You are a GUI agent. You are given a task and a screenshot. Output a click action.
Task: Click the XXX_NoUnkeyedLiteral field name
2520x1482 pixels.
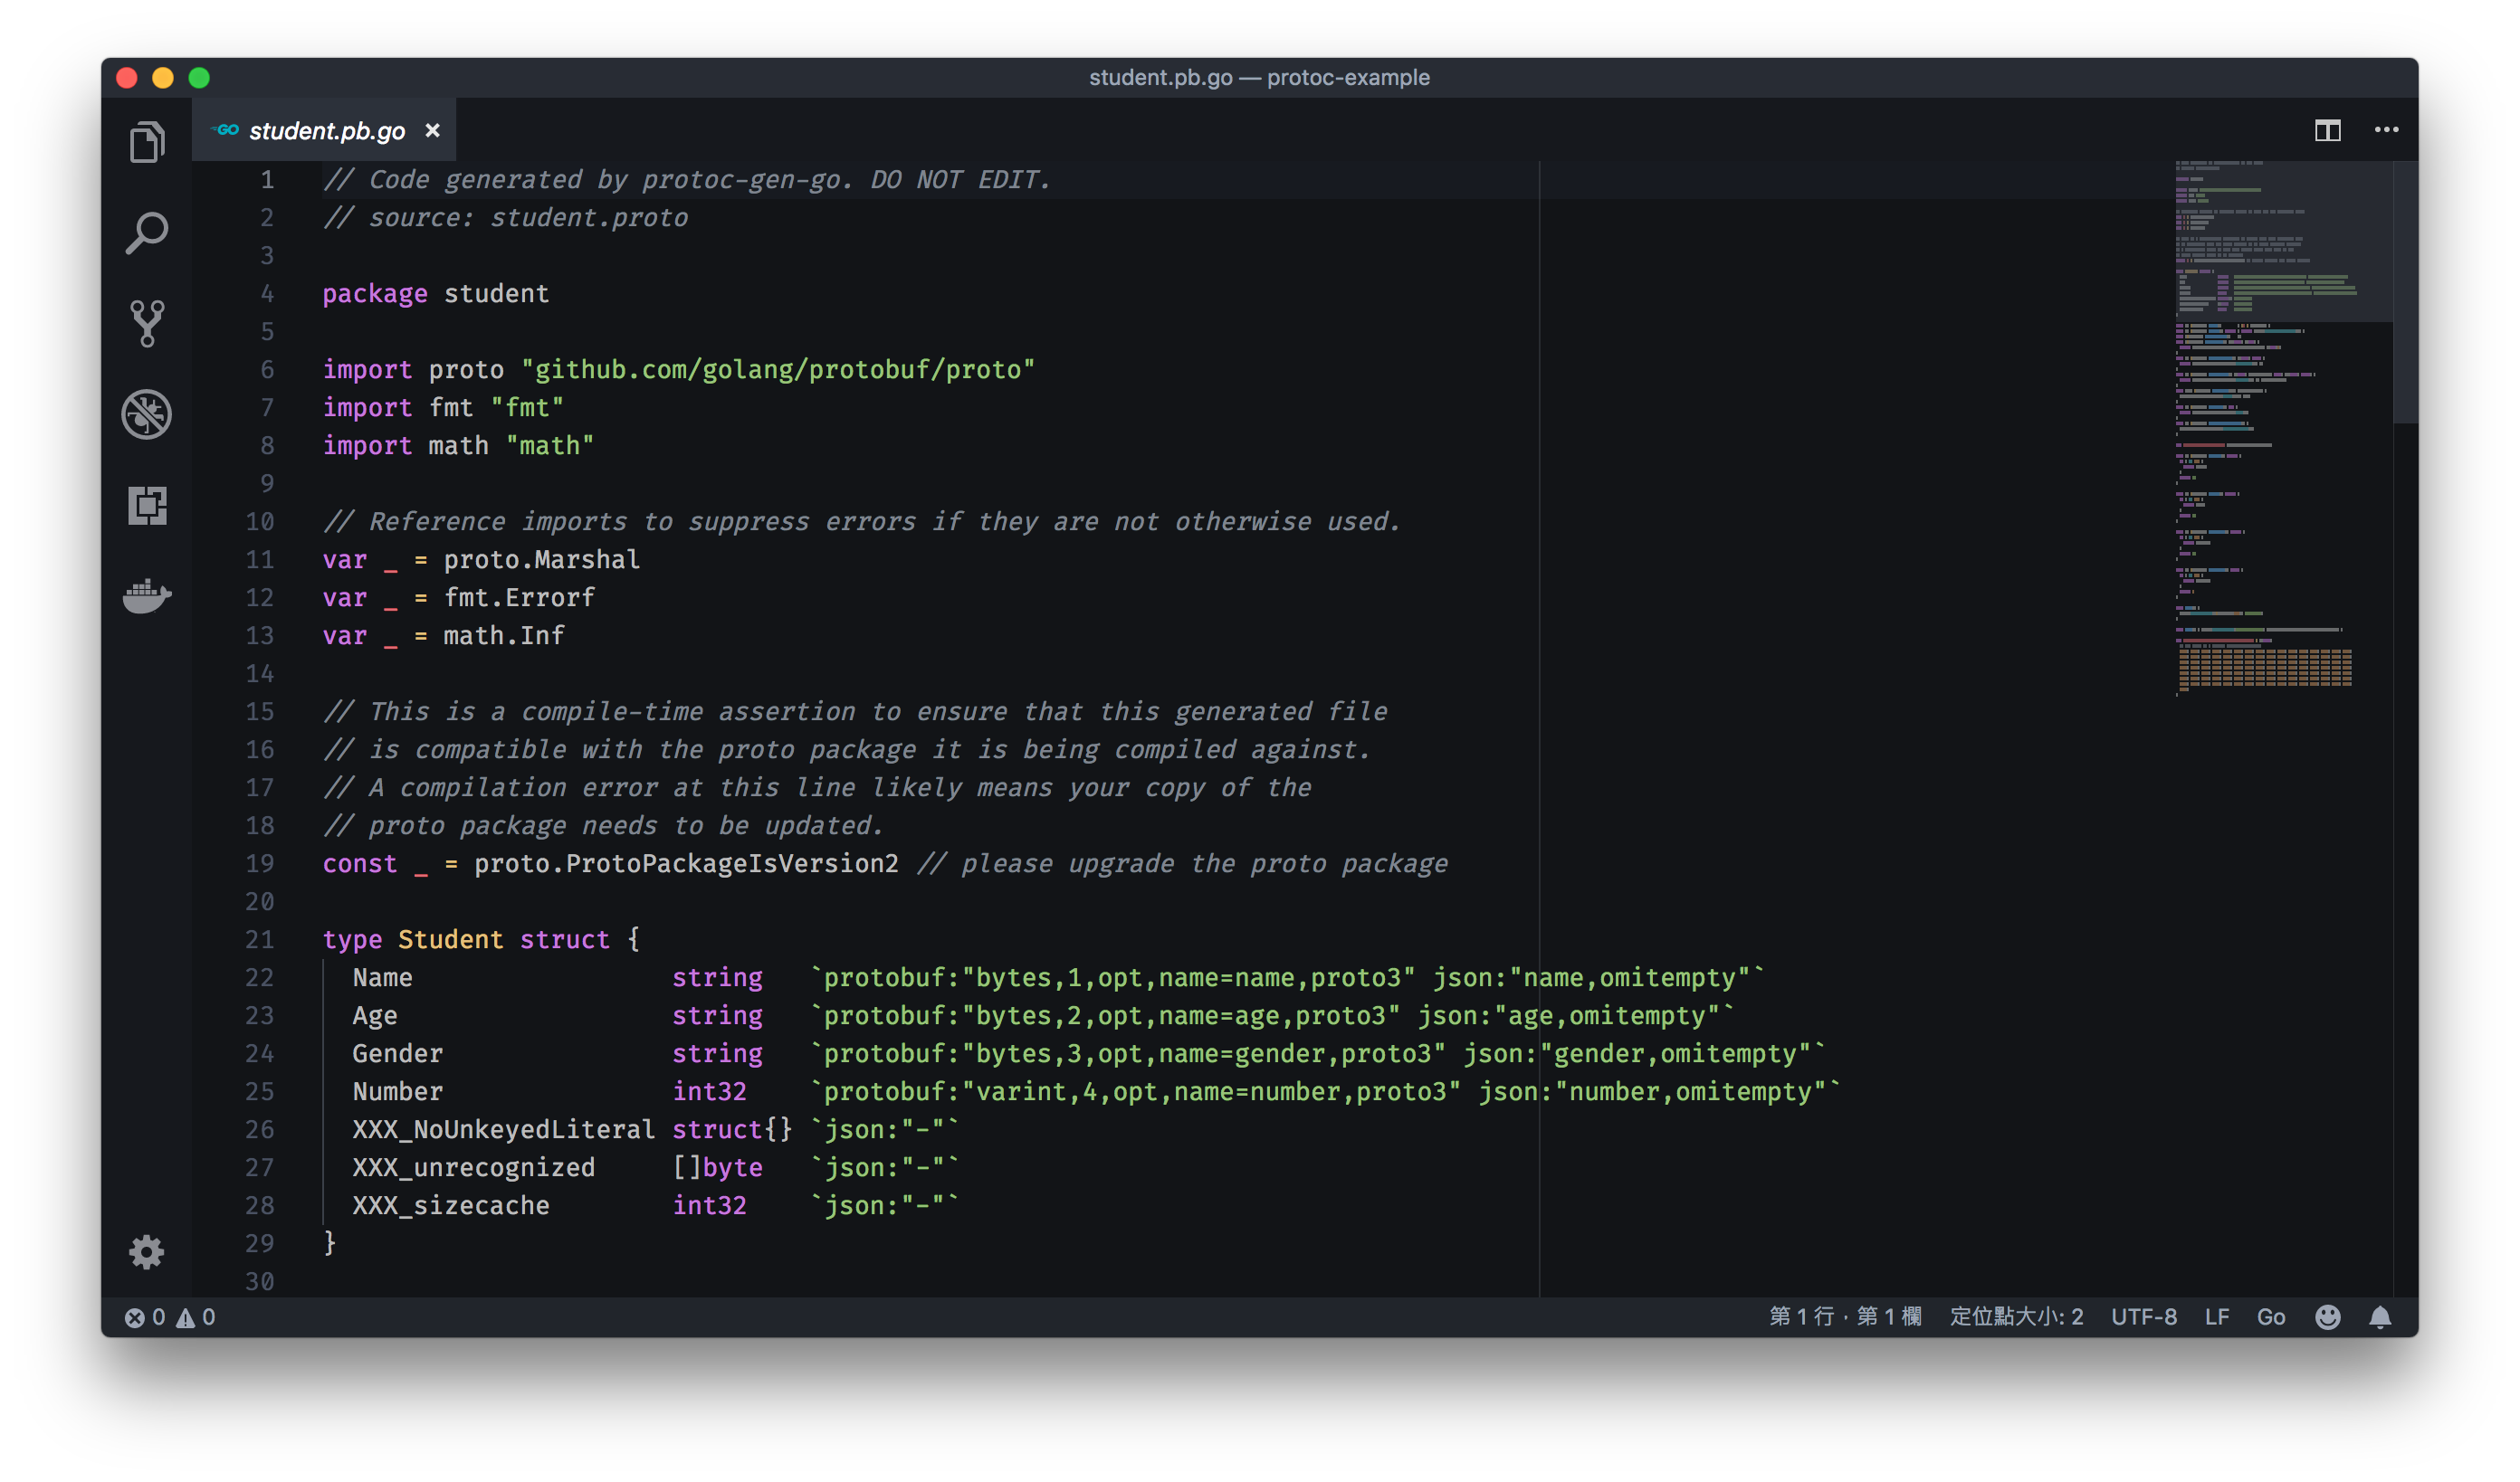click(503, 1129)
